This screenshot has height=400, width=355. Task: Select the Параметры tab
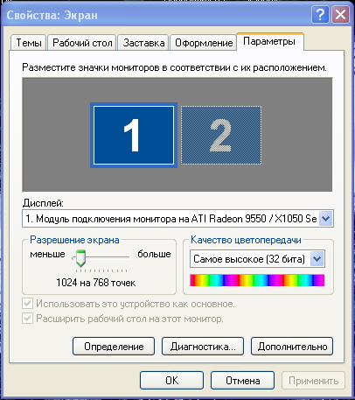[269, 41]
